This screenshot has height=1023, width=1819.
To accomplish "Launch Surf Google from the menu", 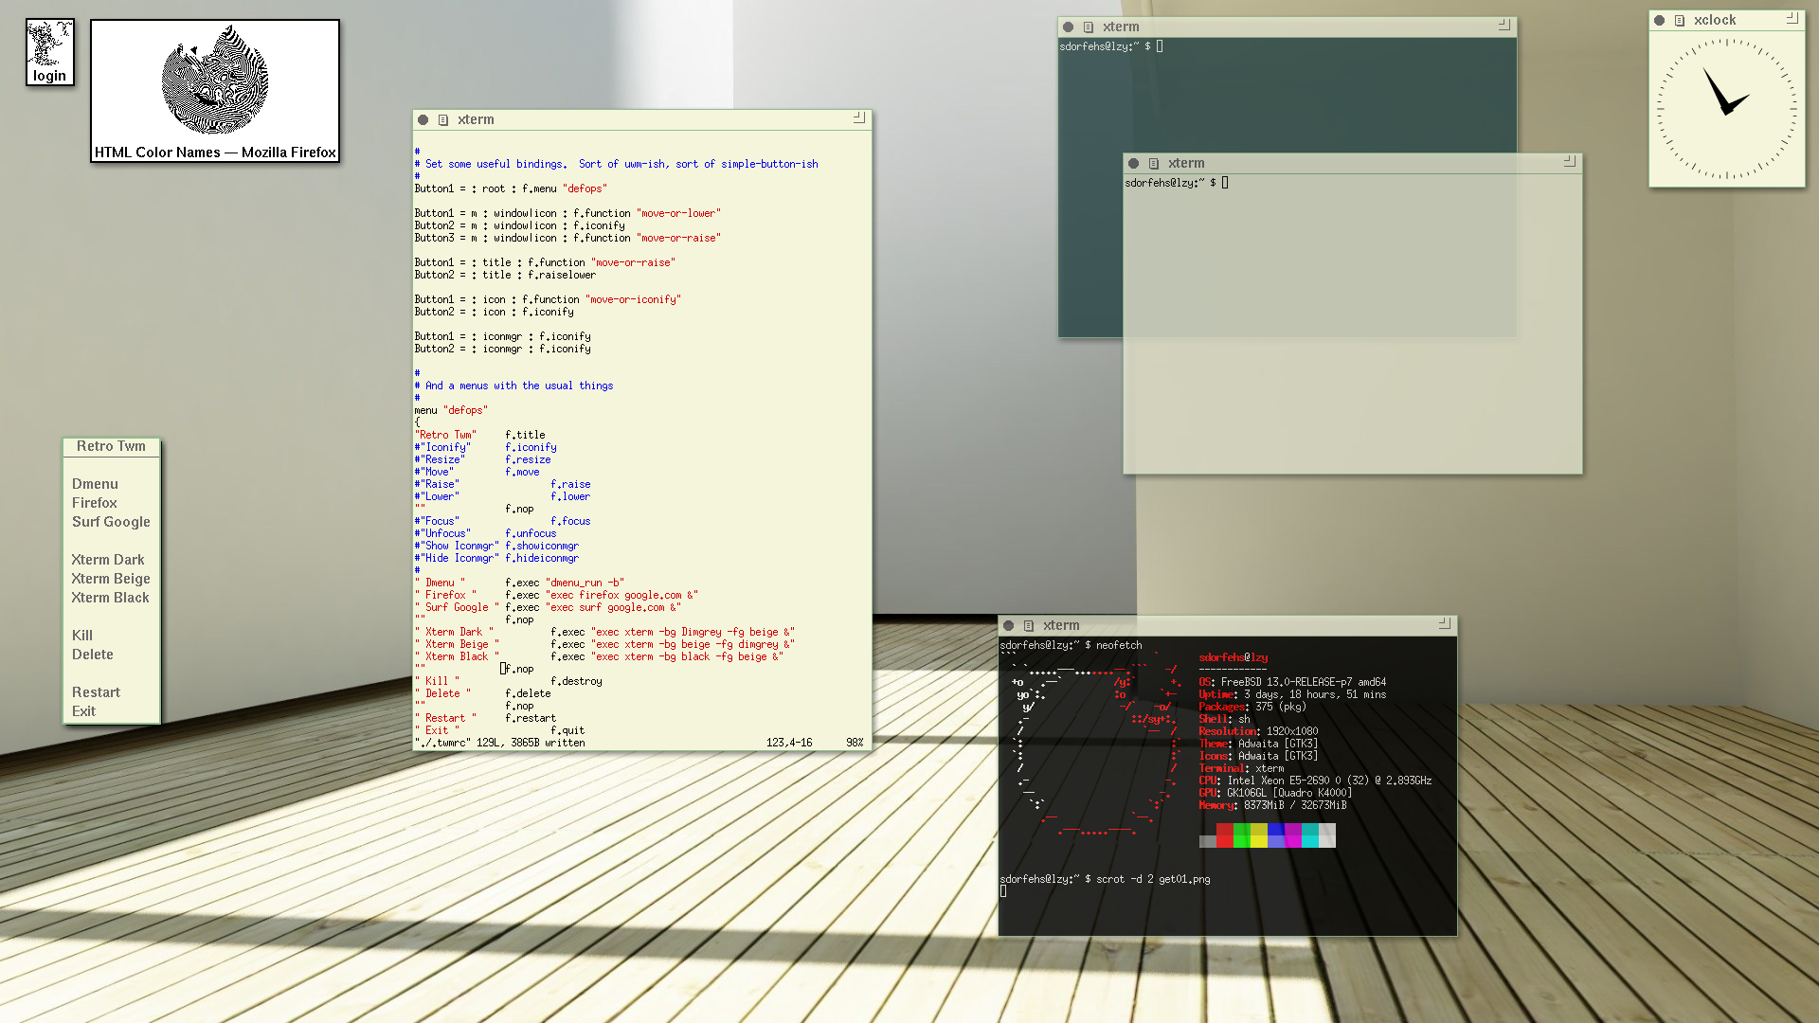I will click(x=111, y=522).
